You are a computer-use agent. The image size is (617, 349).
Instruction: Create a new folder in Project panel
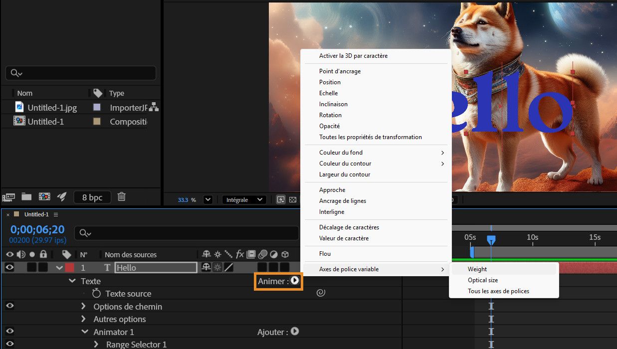click(x=26, y=197)
